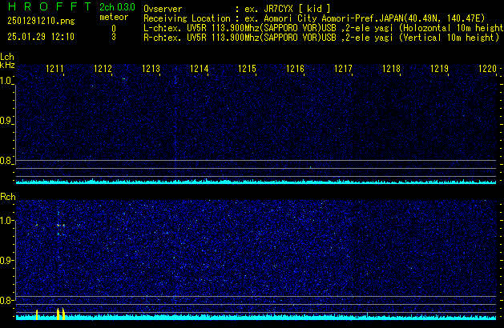Click the '2ch 0.3.0' version label
Screen dimensions: 504x328
[117, 7]
